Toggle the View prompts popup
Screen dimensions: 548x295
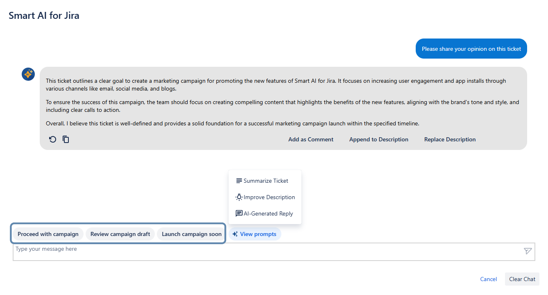(x=255, y=234)
